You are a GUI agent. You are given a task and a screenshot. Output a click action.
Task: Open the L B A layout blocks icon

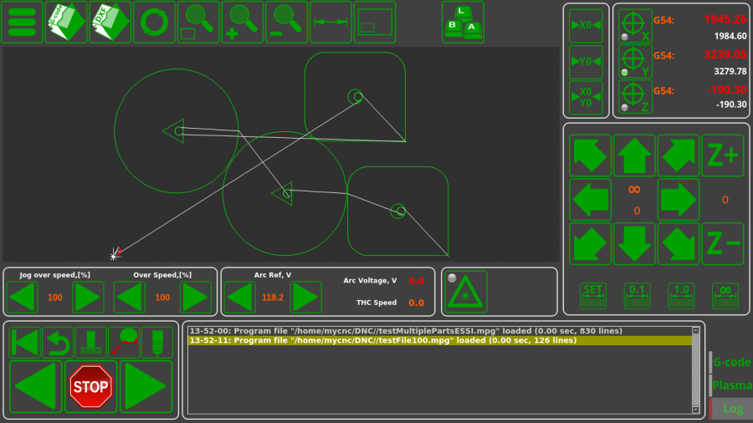[463, 22]
